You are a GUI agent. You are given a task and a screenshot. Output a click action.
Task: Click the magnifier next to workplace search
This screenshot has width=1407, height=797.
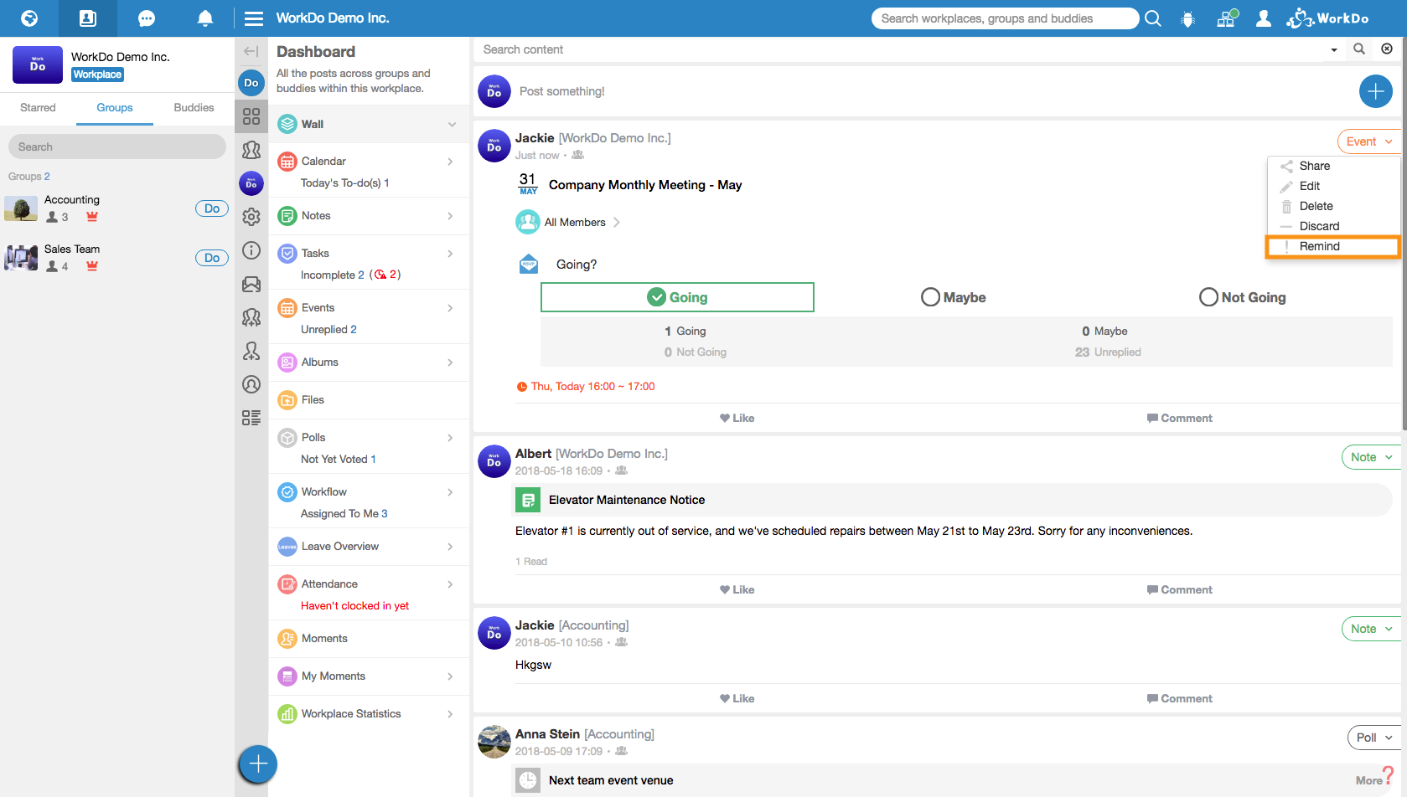pos(1153,18)
